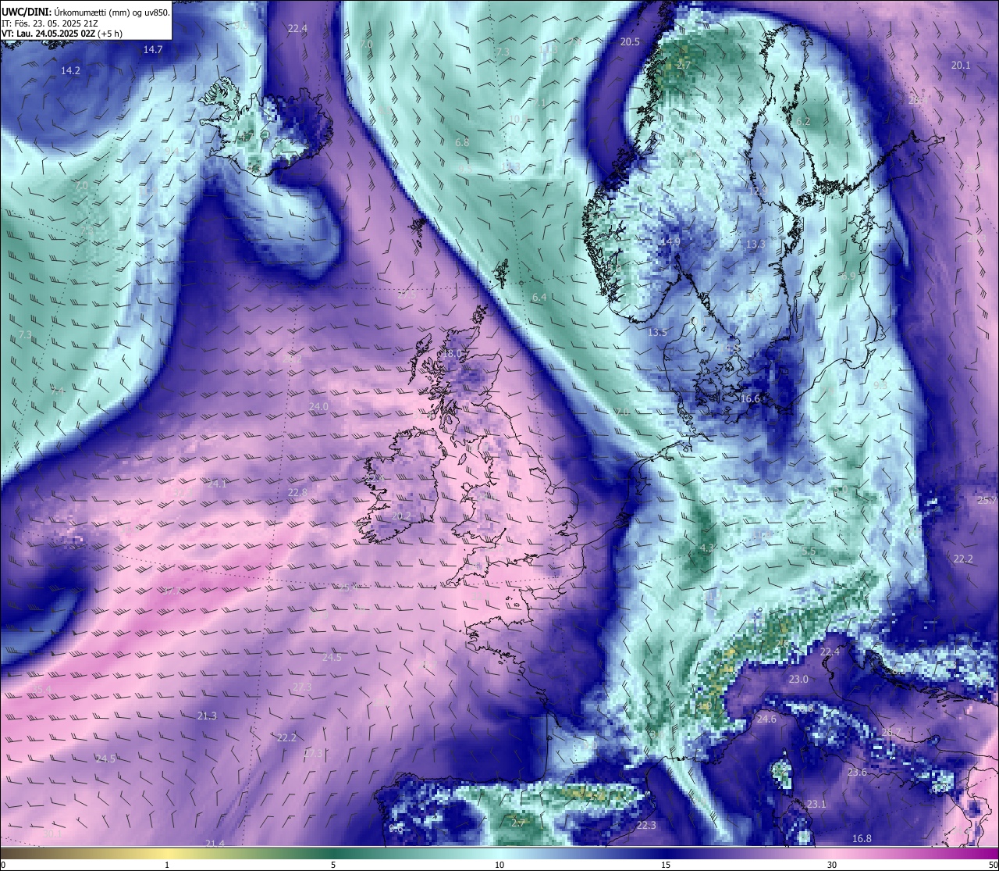Click the 6.8 value label

pos(462,143)
